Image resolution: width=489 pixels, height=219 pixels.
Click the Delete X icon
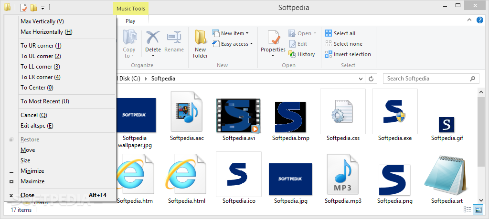(153, 37)
